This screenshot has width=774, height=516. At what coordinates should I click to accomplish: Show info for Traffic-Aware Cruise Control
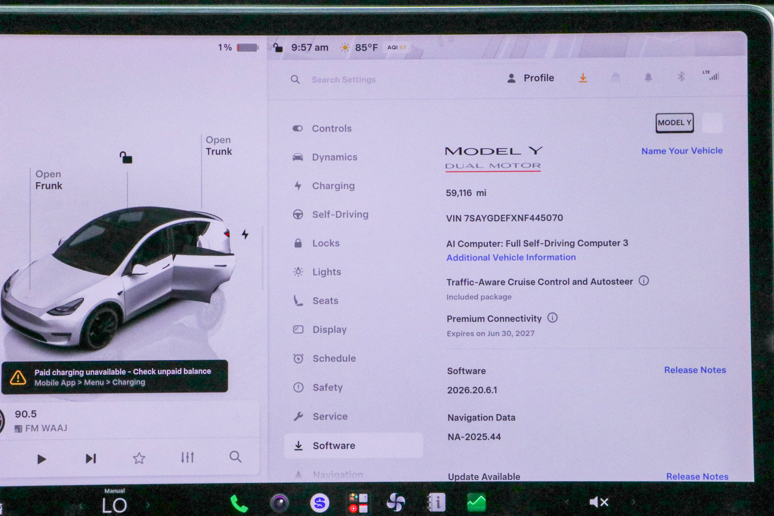(x=643, y=280)
